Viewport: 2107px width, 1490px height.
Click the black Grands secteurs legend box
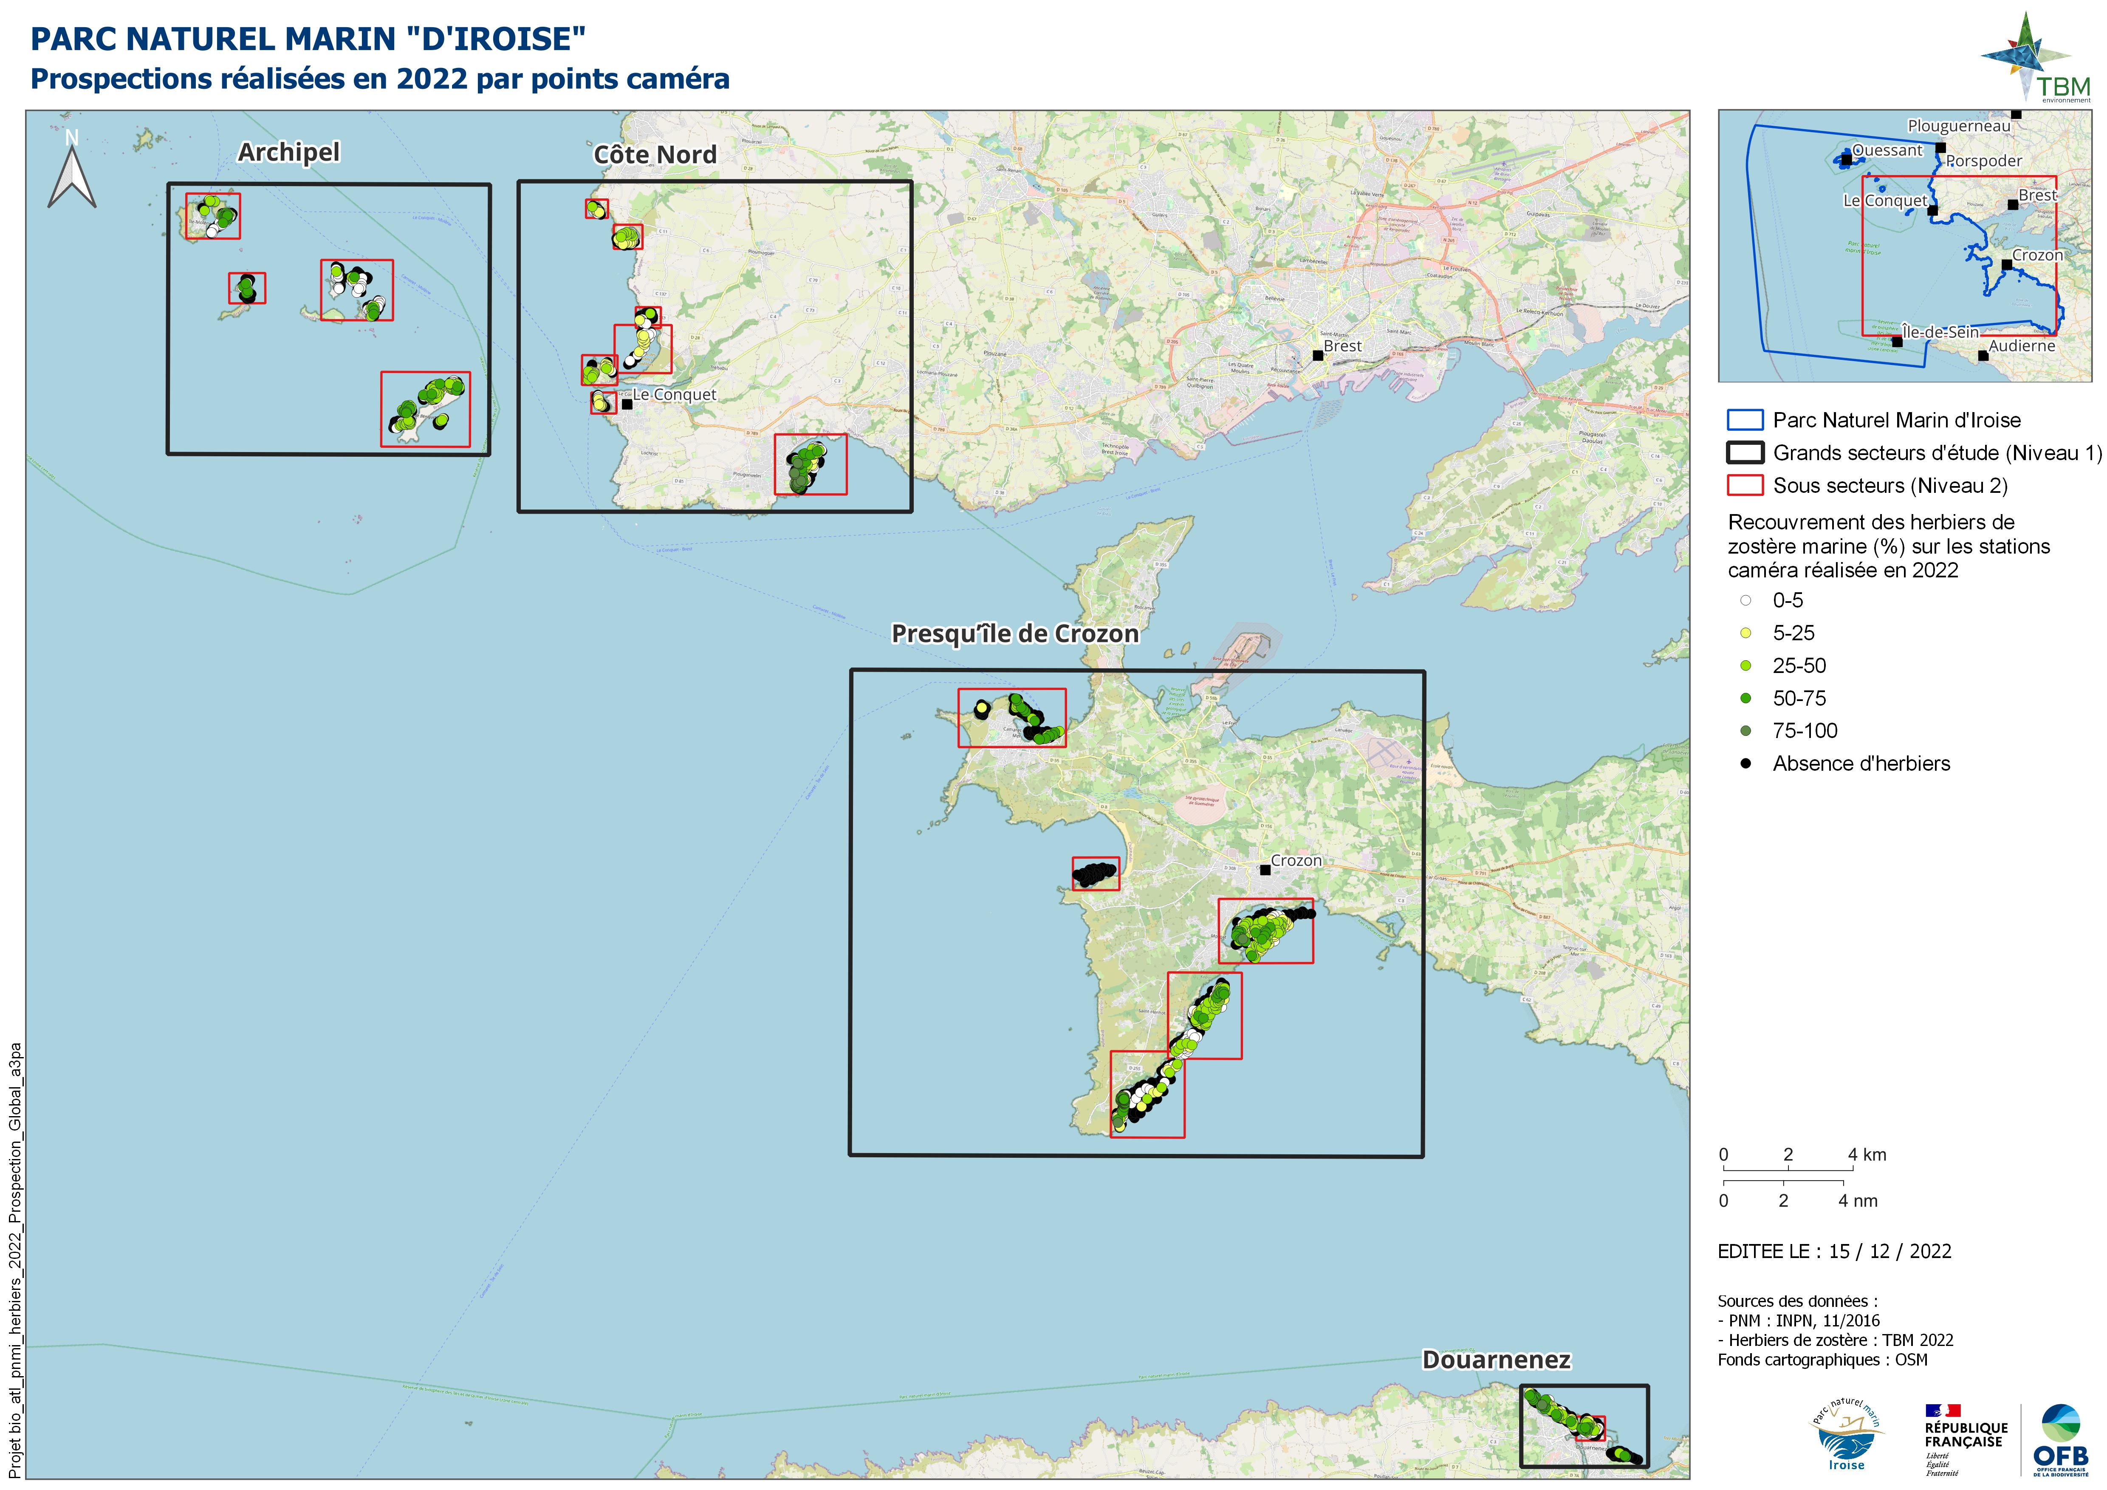pyautogui.click(x=1745, y=452)
